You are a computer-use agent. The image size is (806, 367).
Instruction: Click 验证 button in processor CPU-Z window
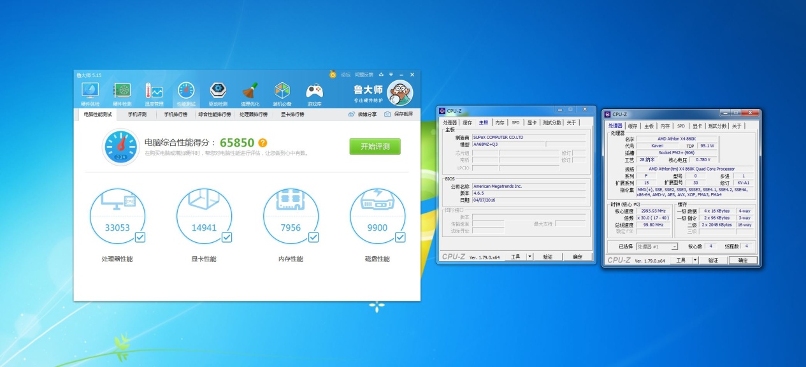click(x=713, y=261)
